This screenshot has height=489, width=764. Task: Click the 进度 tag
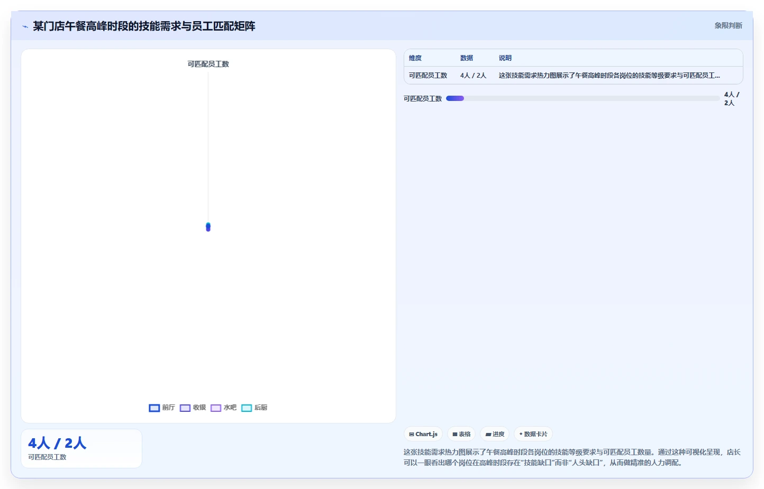click(x=495, y=434)
